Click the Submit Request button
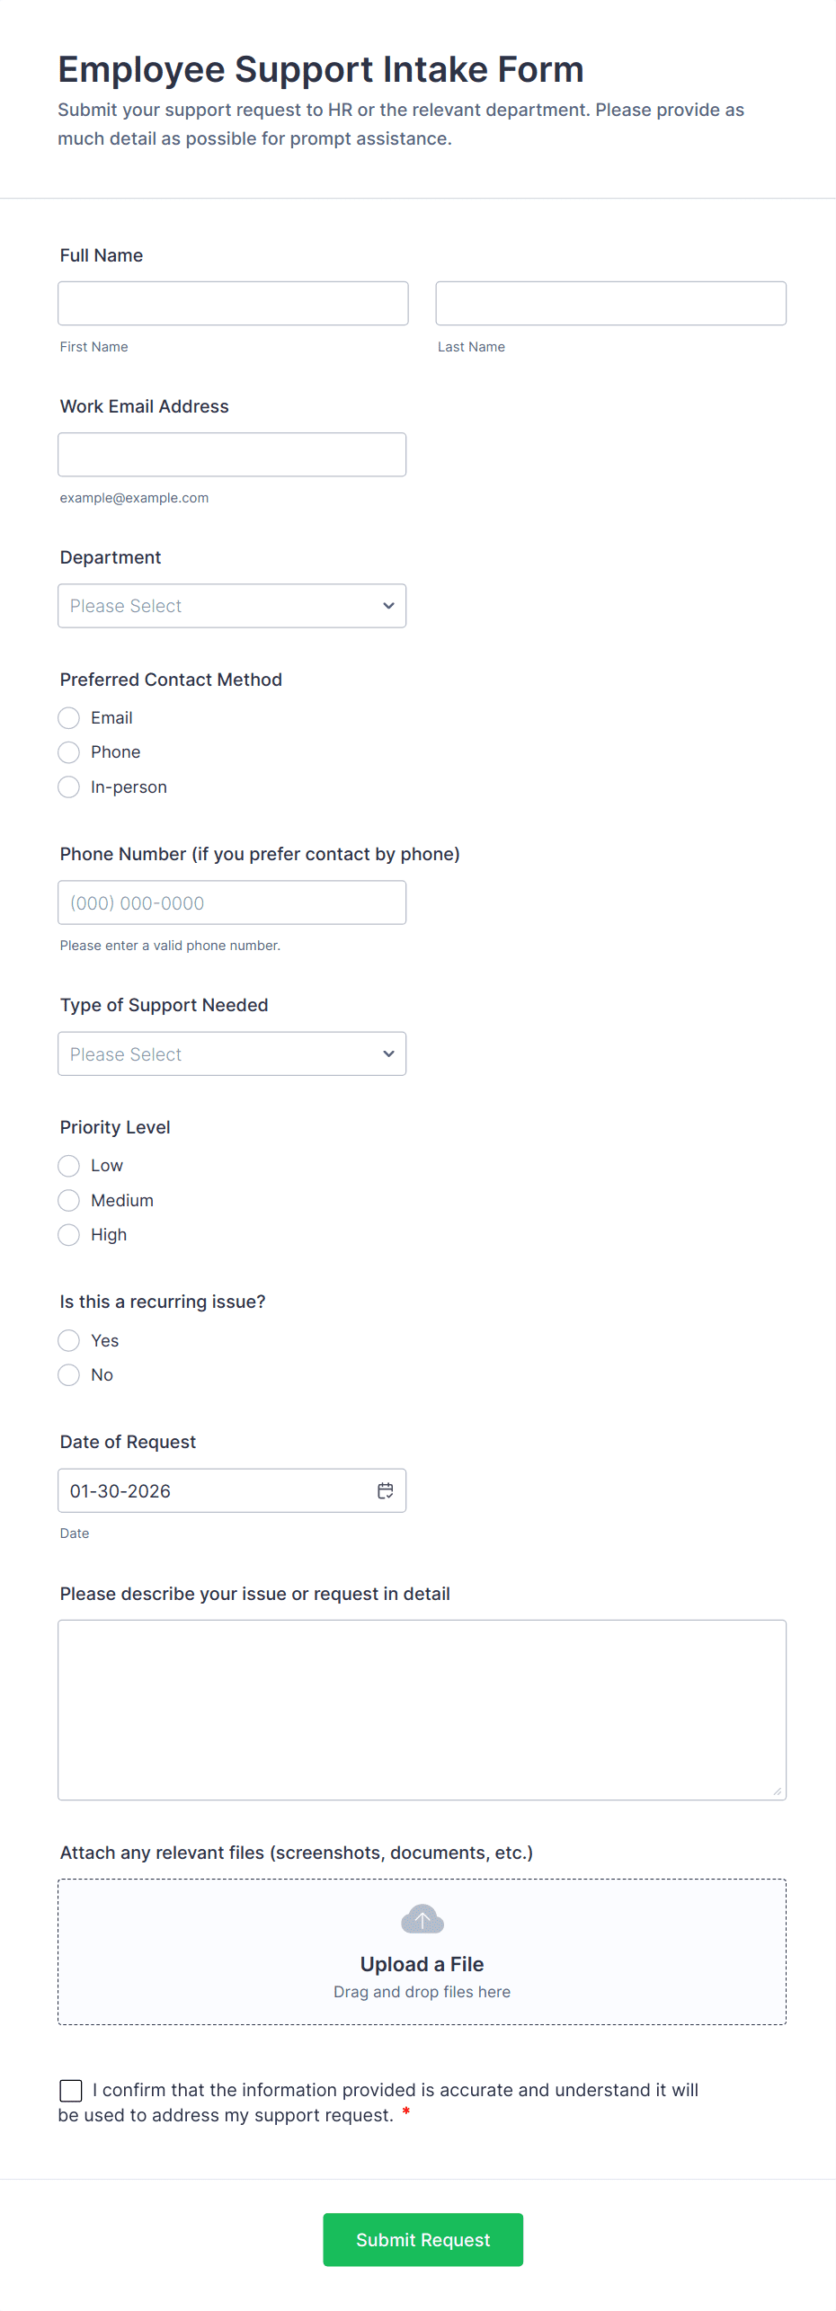This screenshot has height=2311, width=836. tap(422, 2239)
